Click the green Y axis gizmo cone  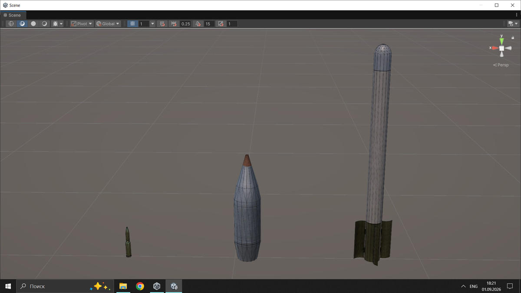point(501,40)
